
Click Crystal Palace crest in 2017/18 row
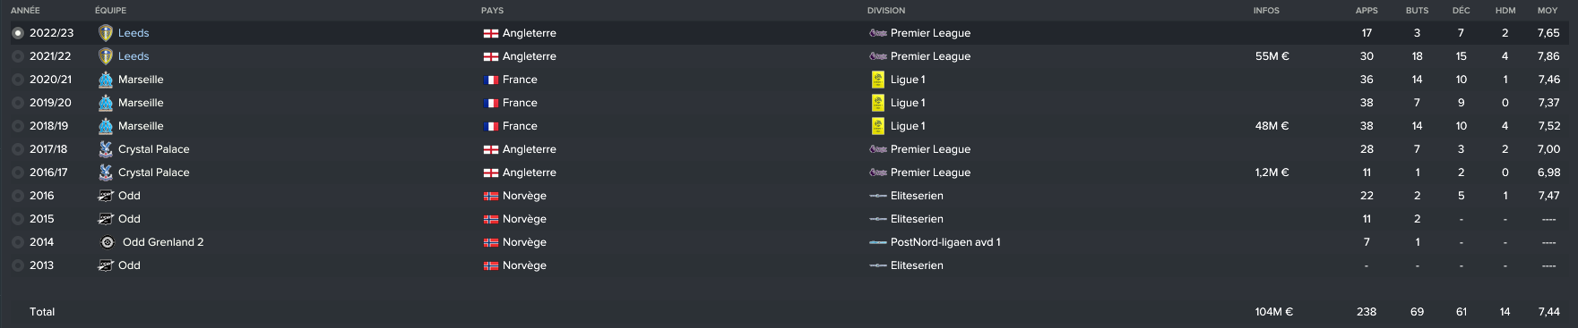click(106, 149)
